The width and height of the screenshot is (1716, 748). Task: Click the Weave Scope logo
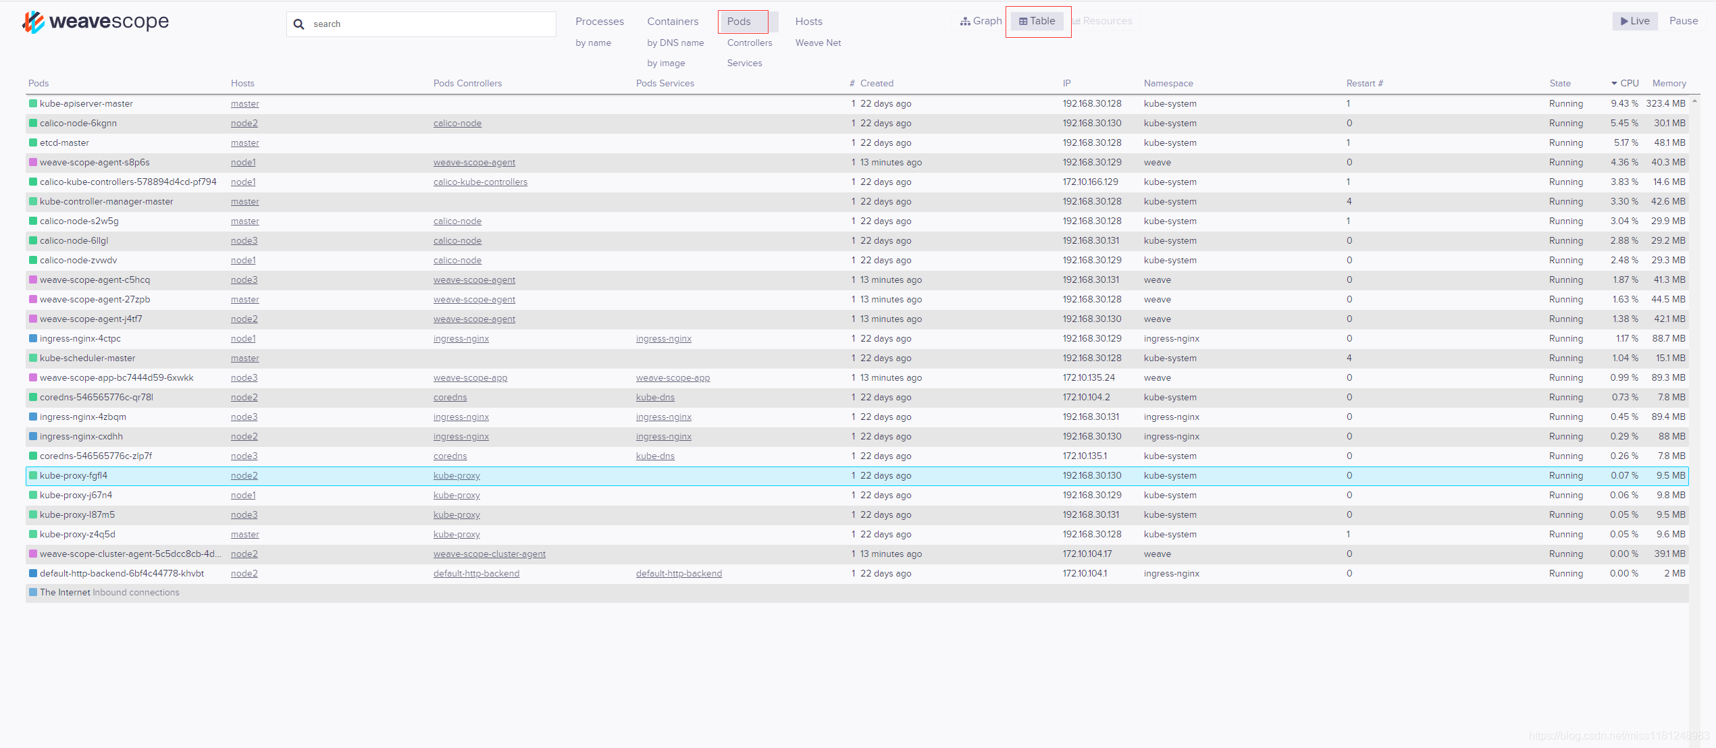pos(95,22)
